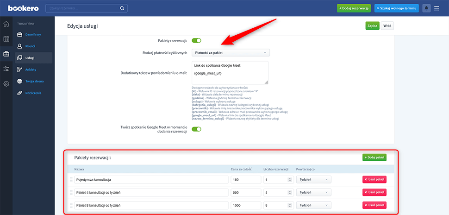Click drag handle of Pakiet 4 konsultacji row
This screenshot has width=449, height=215.
point(71,192)
